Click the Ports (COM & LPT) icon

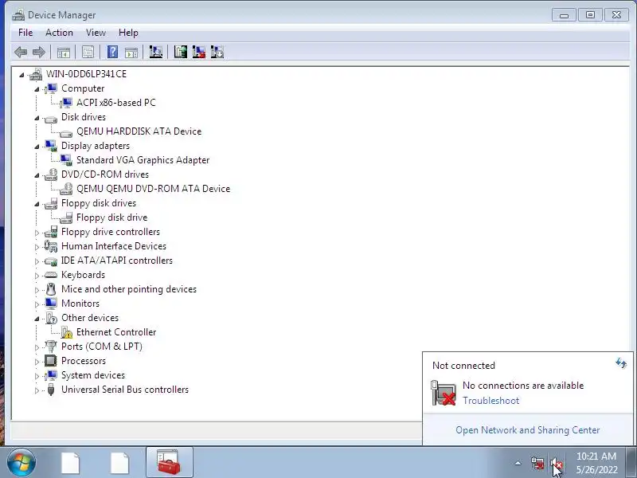tap(51, 347)
